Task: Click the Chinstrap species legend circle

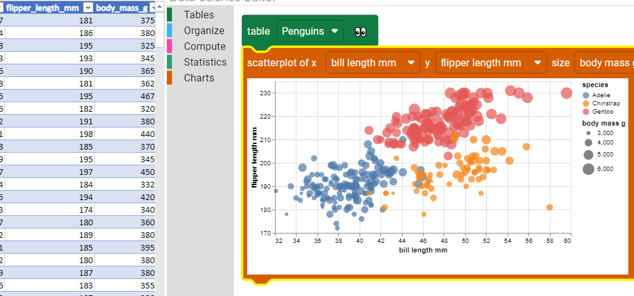Action: point(585,103)
